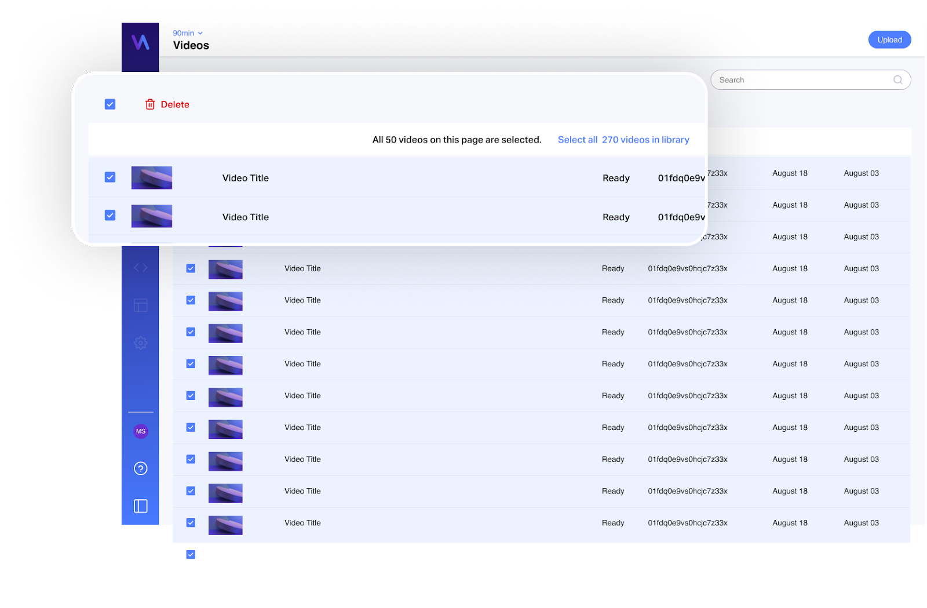This screenshot has width=927, height=608.
Task: Open the code embed icon in the sidebar
Action: (141, 267)
